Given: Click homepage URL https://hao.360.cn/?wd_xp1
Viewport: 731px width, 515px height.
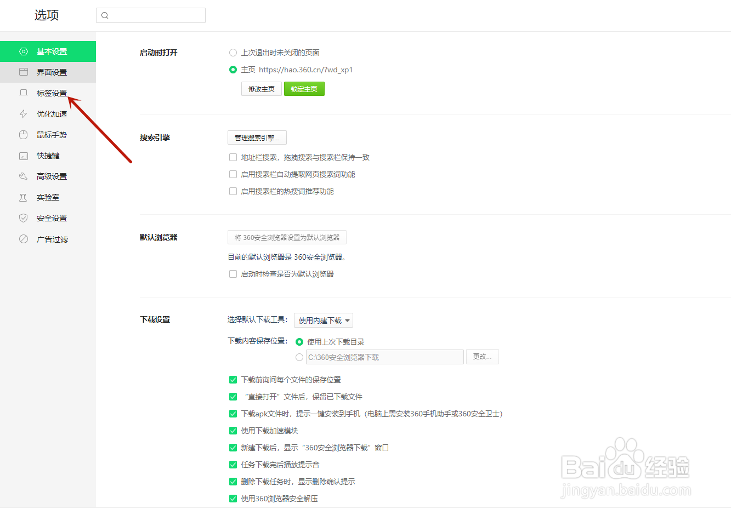Looking at the screenshot, I should pyautogui.click(x=306, y=70).
